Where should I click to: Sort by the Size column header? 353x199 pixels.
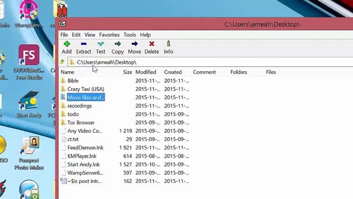point(127,72)
